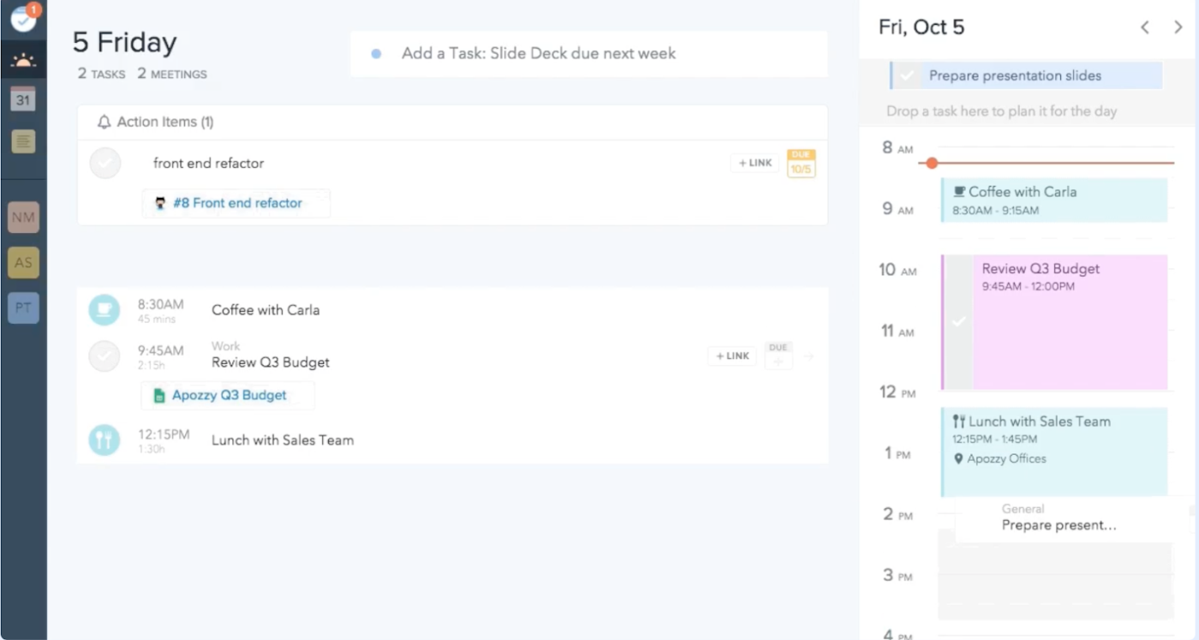Go to the next day arrow

1178,27
